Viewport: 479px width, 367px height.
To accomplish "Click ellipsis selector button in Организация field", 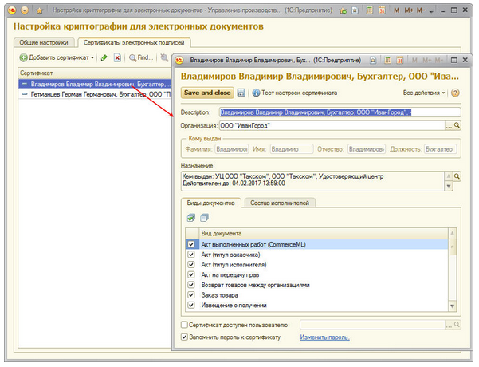I will [449, 125].
